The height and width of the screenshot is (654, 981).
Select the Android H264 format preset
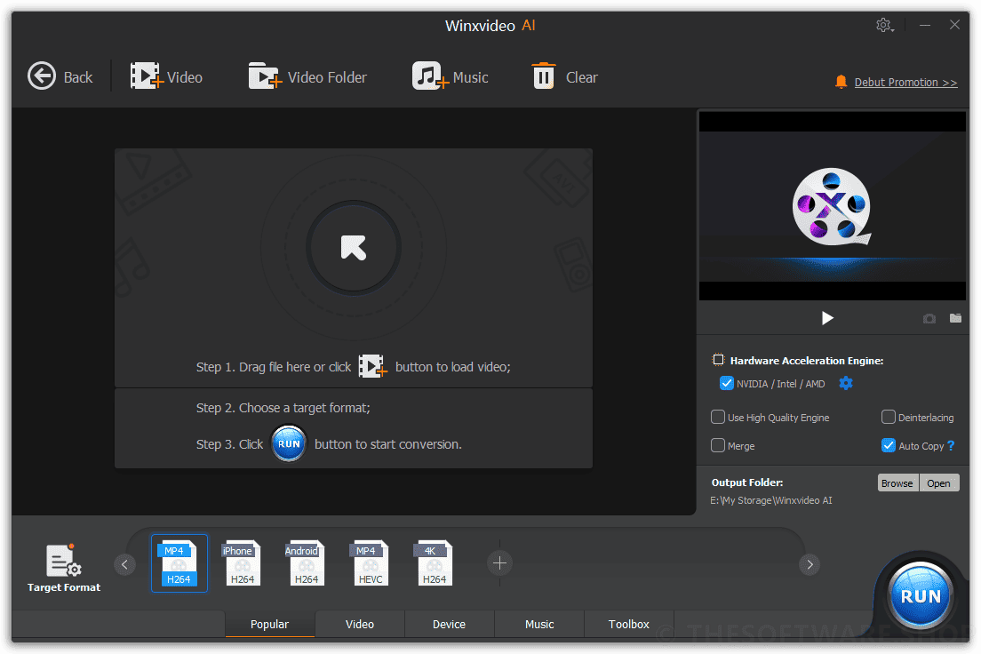point(306,563)
